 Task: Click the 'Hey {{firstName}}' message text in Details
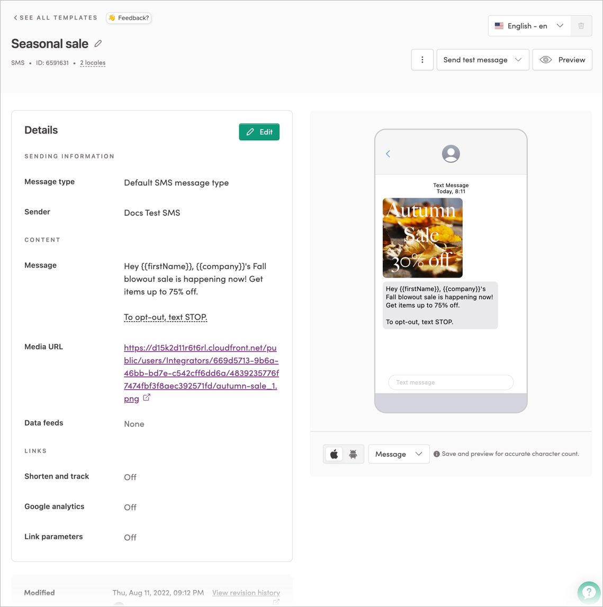point(195,279)
